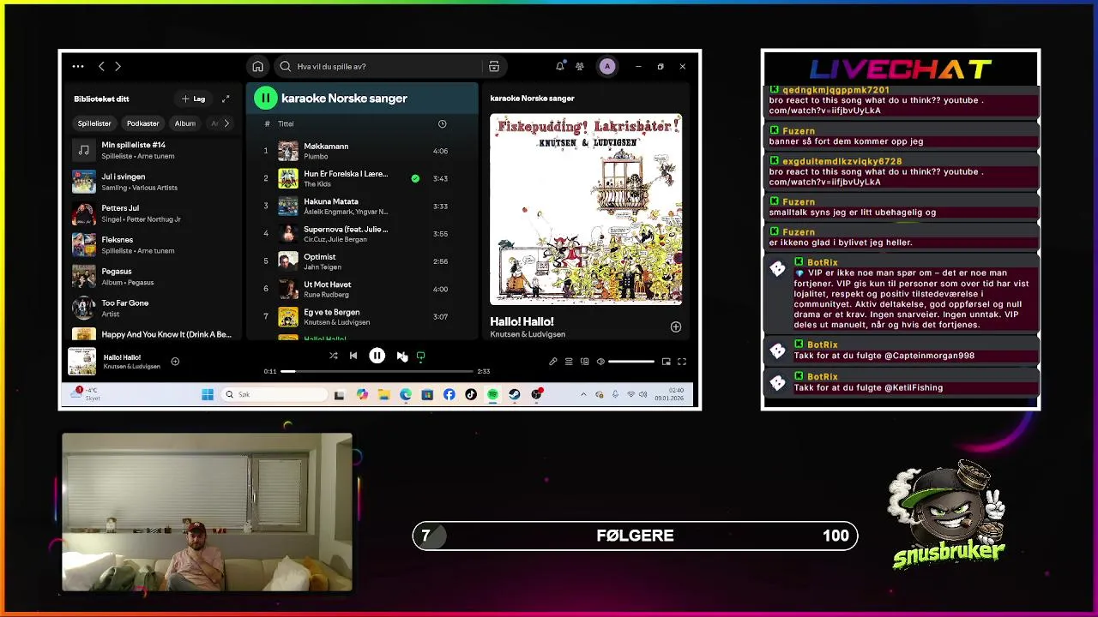Open the Spotify three-dot menu
The height and width of the screenshot is (617, 1098).
click(78, 66)
